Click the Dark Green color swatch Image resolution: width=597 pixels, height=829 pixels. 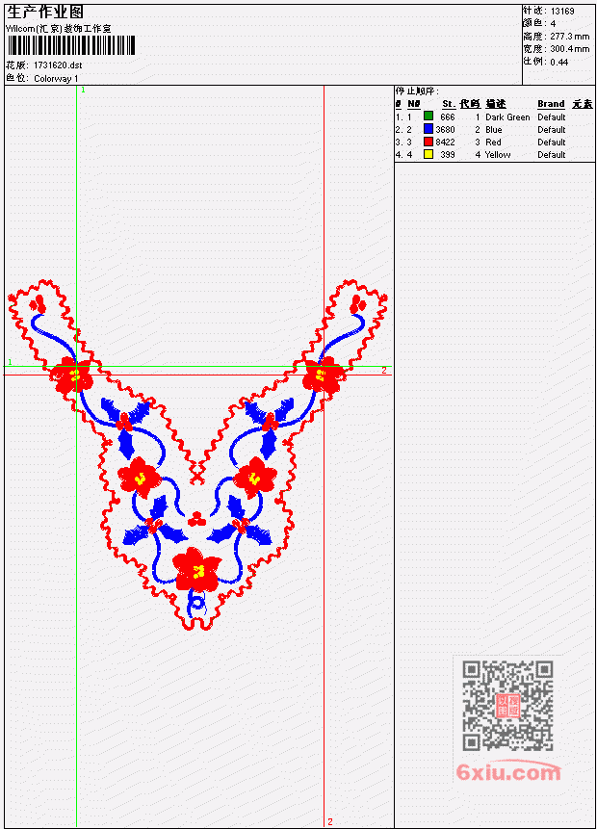tap(428, 117)
